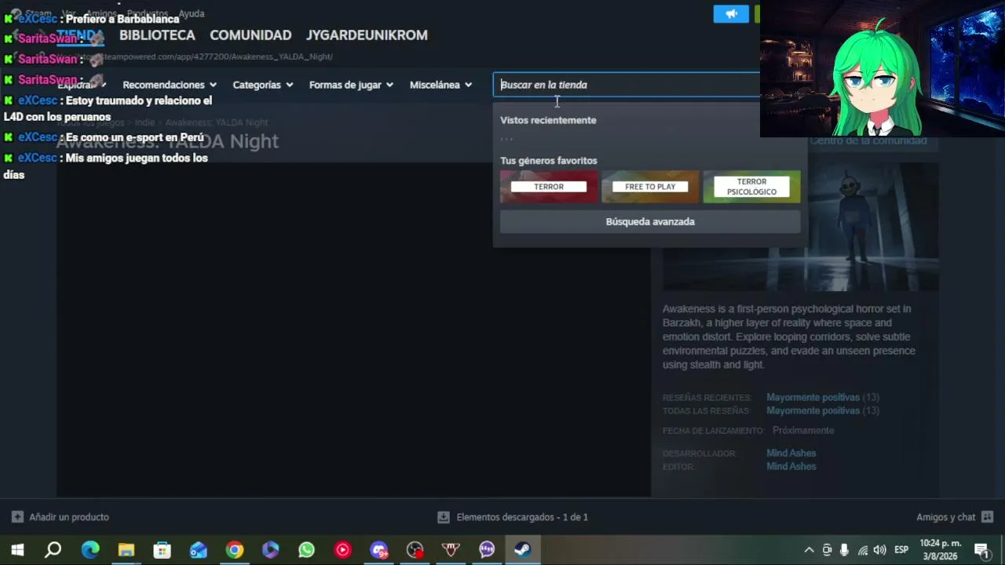Click the Mind Ashes developer link
Image resolution: width=1005 pixels, height=565 pixels.
[x=791, y=453]
